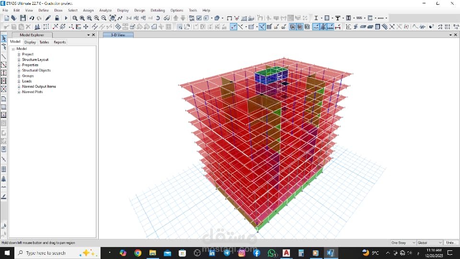Open the Assign menu

(x=88, y=10)
